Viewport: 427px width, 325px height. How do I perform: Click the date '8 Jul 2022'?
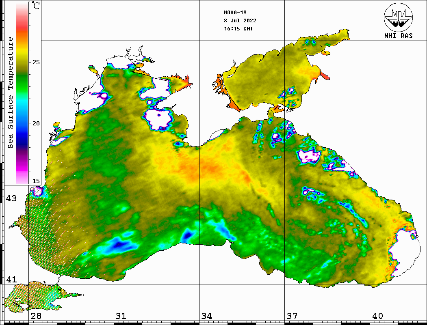click(x=240, y=21)
